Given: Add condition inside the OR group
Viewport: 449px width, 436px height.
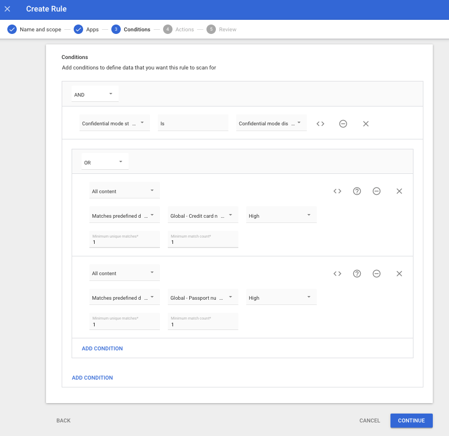Looking at the screenshot, I should click(102, 348).
